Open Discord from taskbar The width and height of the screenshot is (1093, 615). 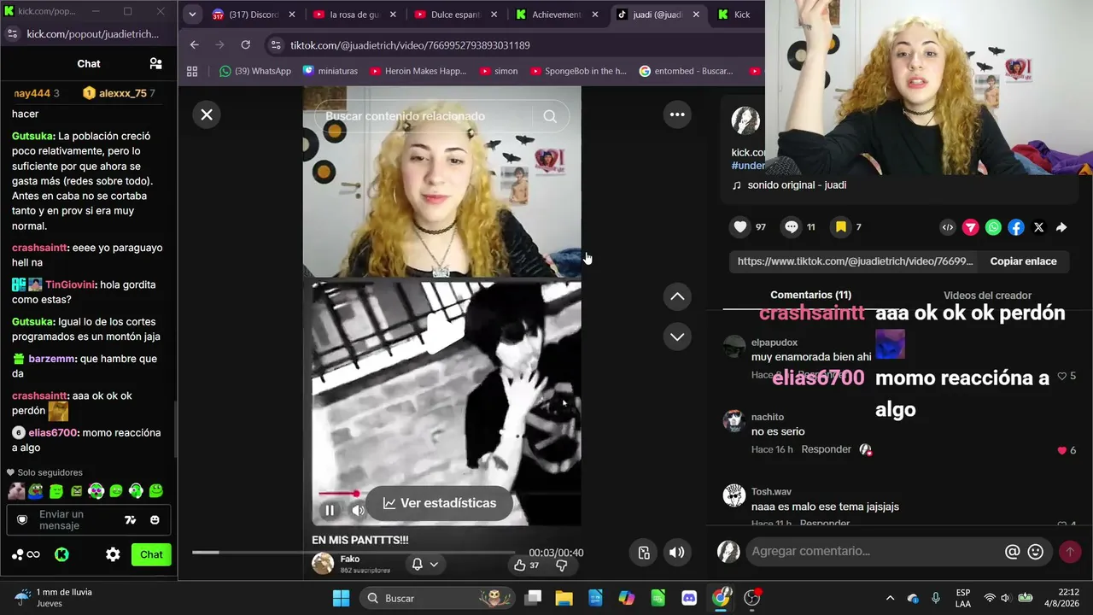coord(689,598)
